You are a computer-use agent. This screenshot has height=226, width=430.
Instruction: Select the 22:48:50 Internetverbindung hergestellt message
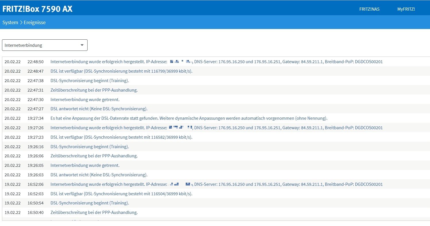coord(216,62)
